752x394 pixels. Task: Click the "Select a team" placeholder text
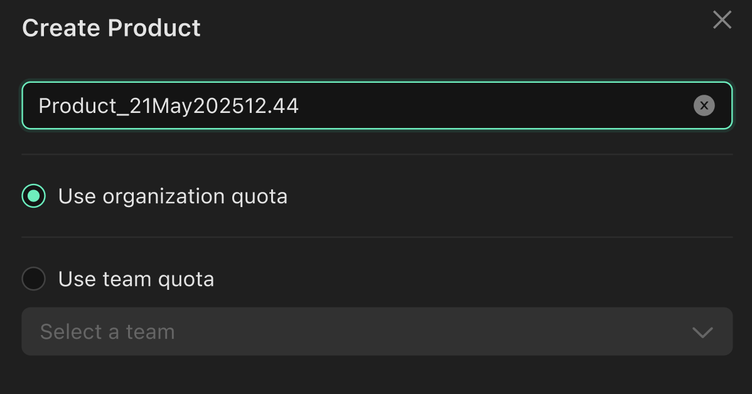click(x=107, y=331)
